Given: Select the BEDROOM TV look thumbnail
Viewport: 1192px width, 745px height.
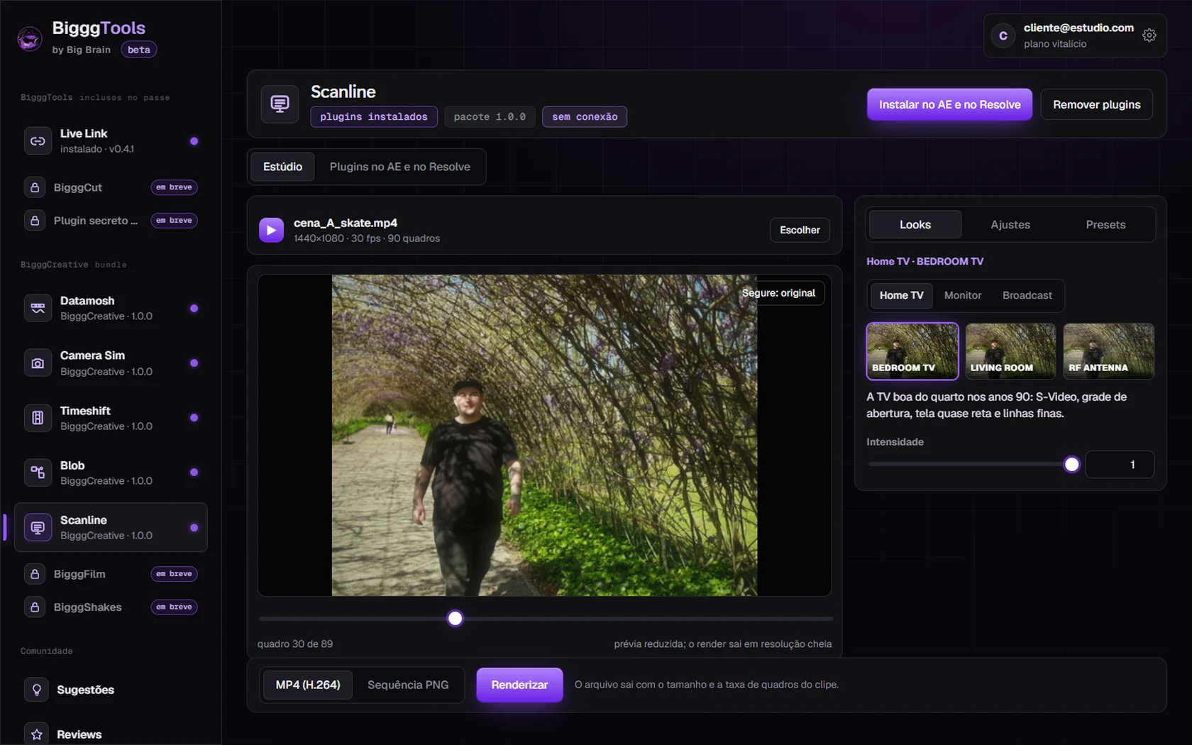Looking at the screenshot, I should 912,351.
